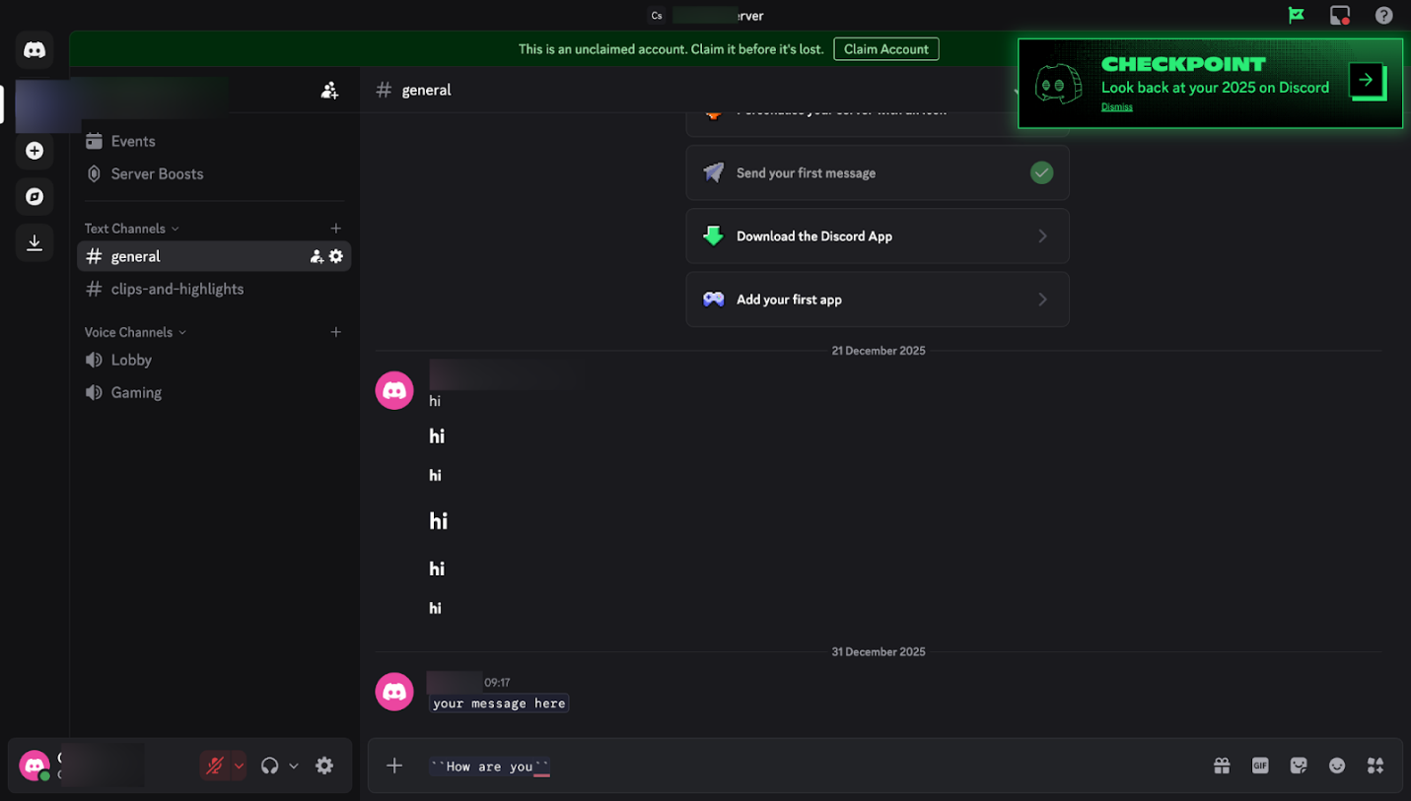Viewport: 1411px width, 801px height.
Task: Click the Add a Server plus icon
Action: click(35, 151)
